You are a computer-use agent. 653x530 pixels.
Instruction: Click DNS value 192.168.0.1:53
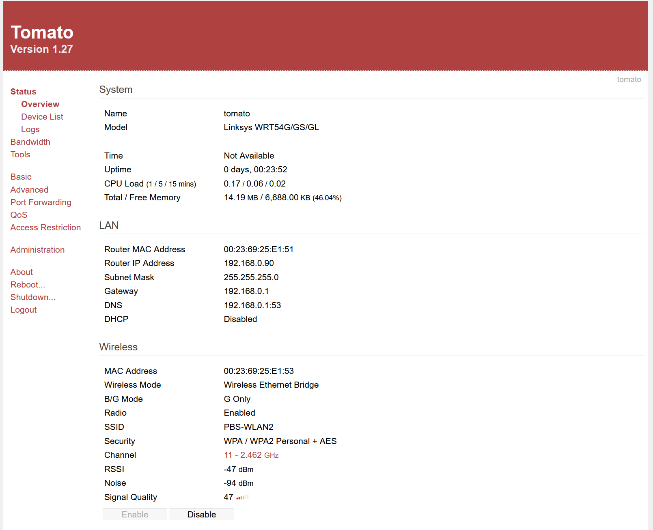click(x=252, y=305)
